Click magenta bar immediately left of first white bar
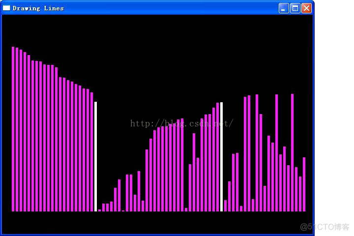354x236 pixels. (x=91, y=152)
